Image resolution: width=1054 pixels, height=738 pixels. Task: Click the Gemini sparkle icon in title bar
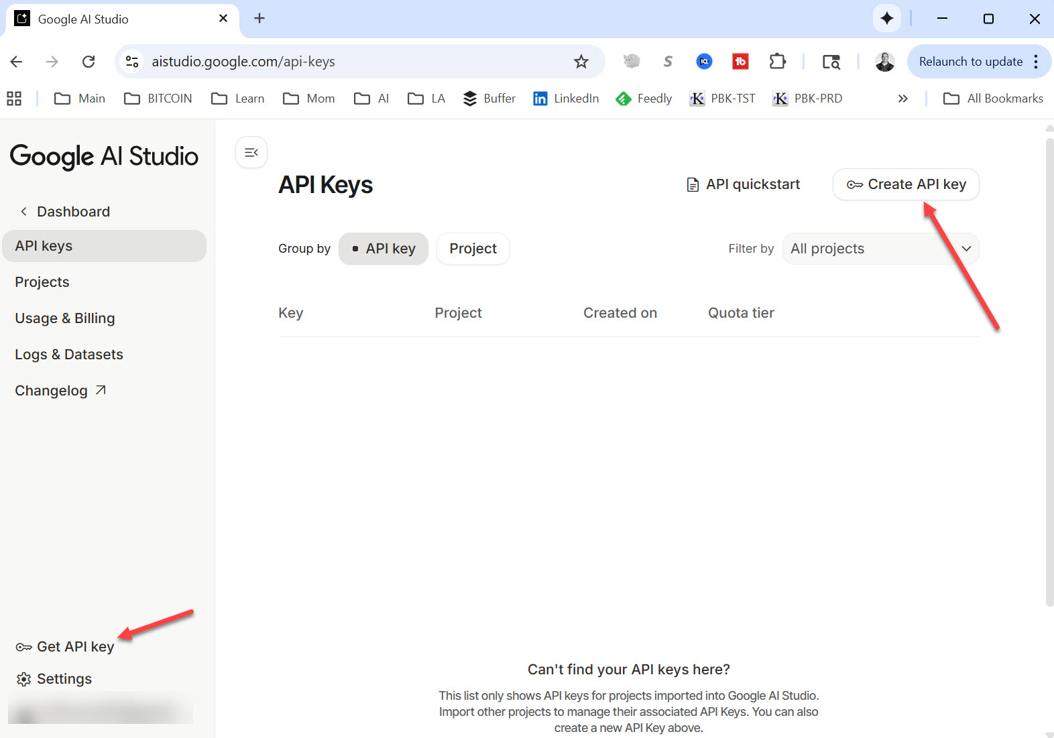point(886,19)
